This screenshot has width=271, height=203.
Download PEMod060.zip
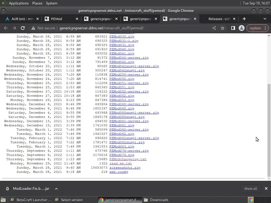pos(122,108)
